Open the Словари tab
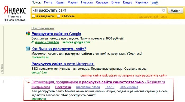Screen dimensions: 185x102 point(102,2)
